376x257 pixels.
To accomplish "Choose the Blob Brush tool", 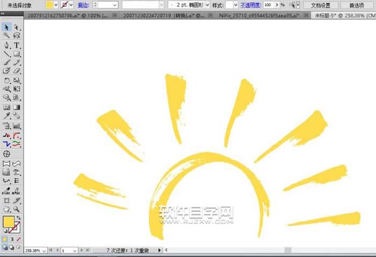I will tap(6, 71).
